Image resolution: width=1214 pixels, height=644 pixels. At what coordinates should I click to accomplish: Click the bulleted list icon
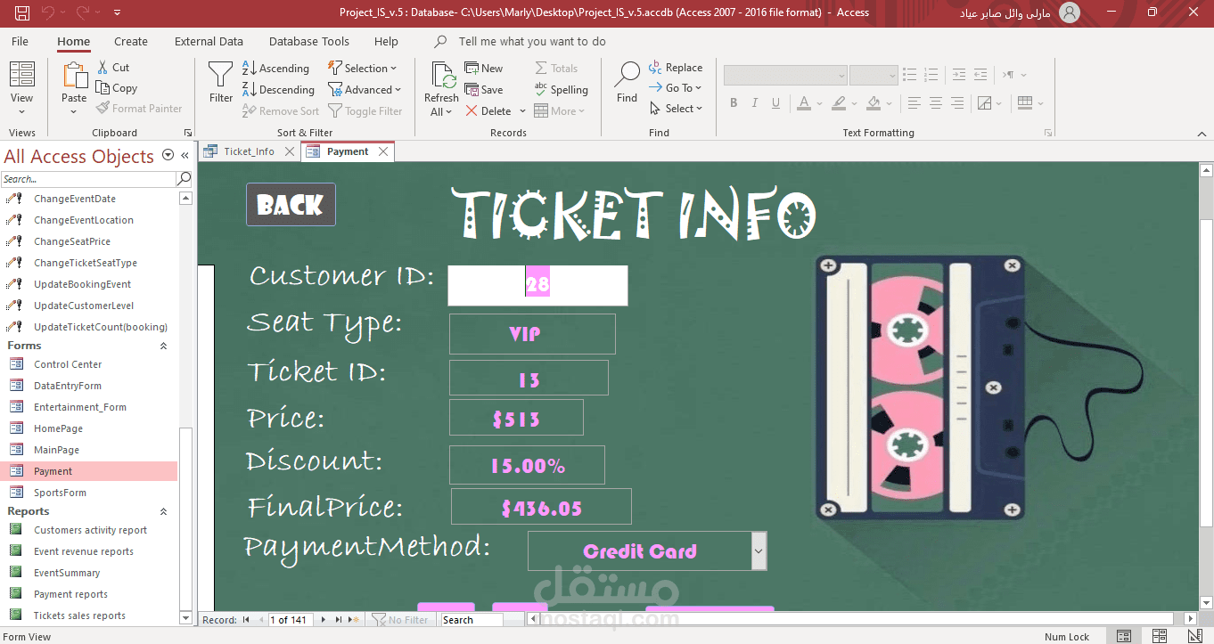(909, 75)
